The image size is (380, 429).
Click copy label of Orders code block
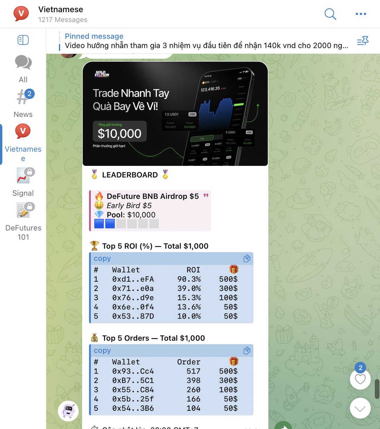[x=102, y=351]
